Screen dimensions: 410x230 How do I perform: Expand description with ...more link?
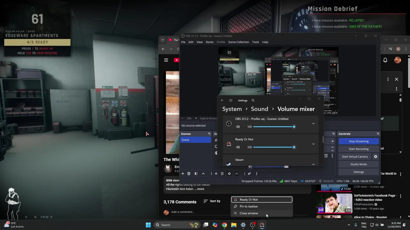click(199, 189)
